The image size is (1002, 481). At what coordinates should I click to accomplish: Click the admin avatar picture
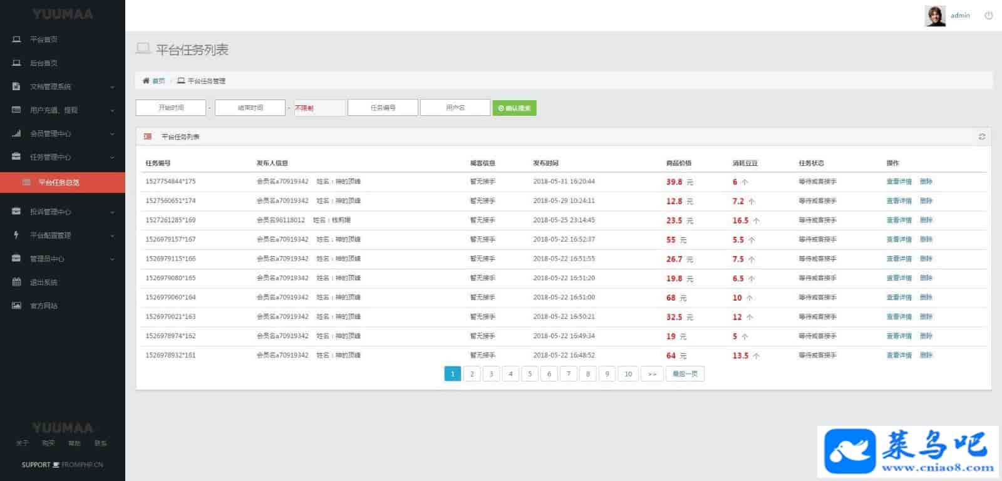[935, 16]
